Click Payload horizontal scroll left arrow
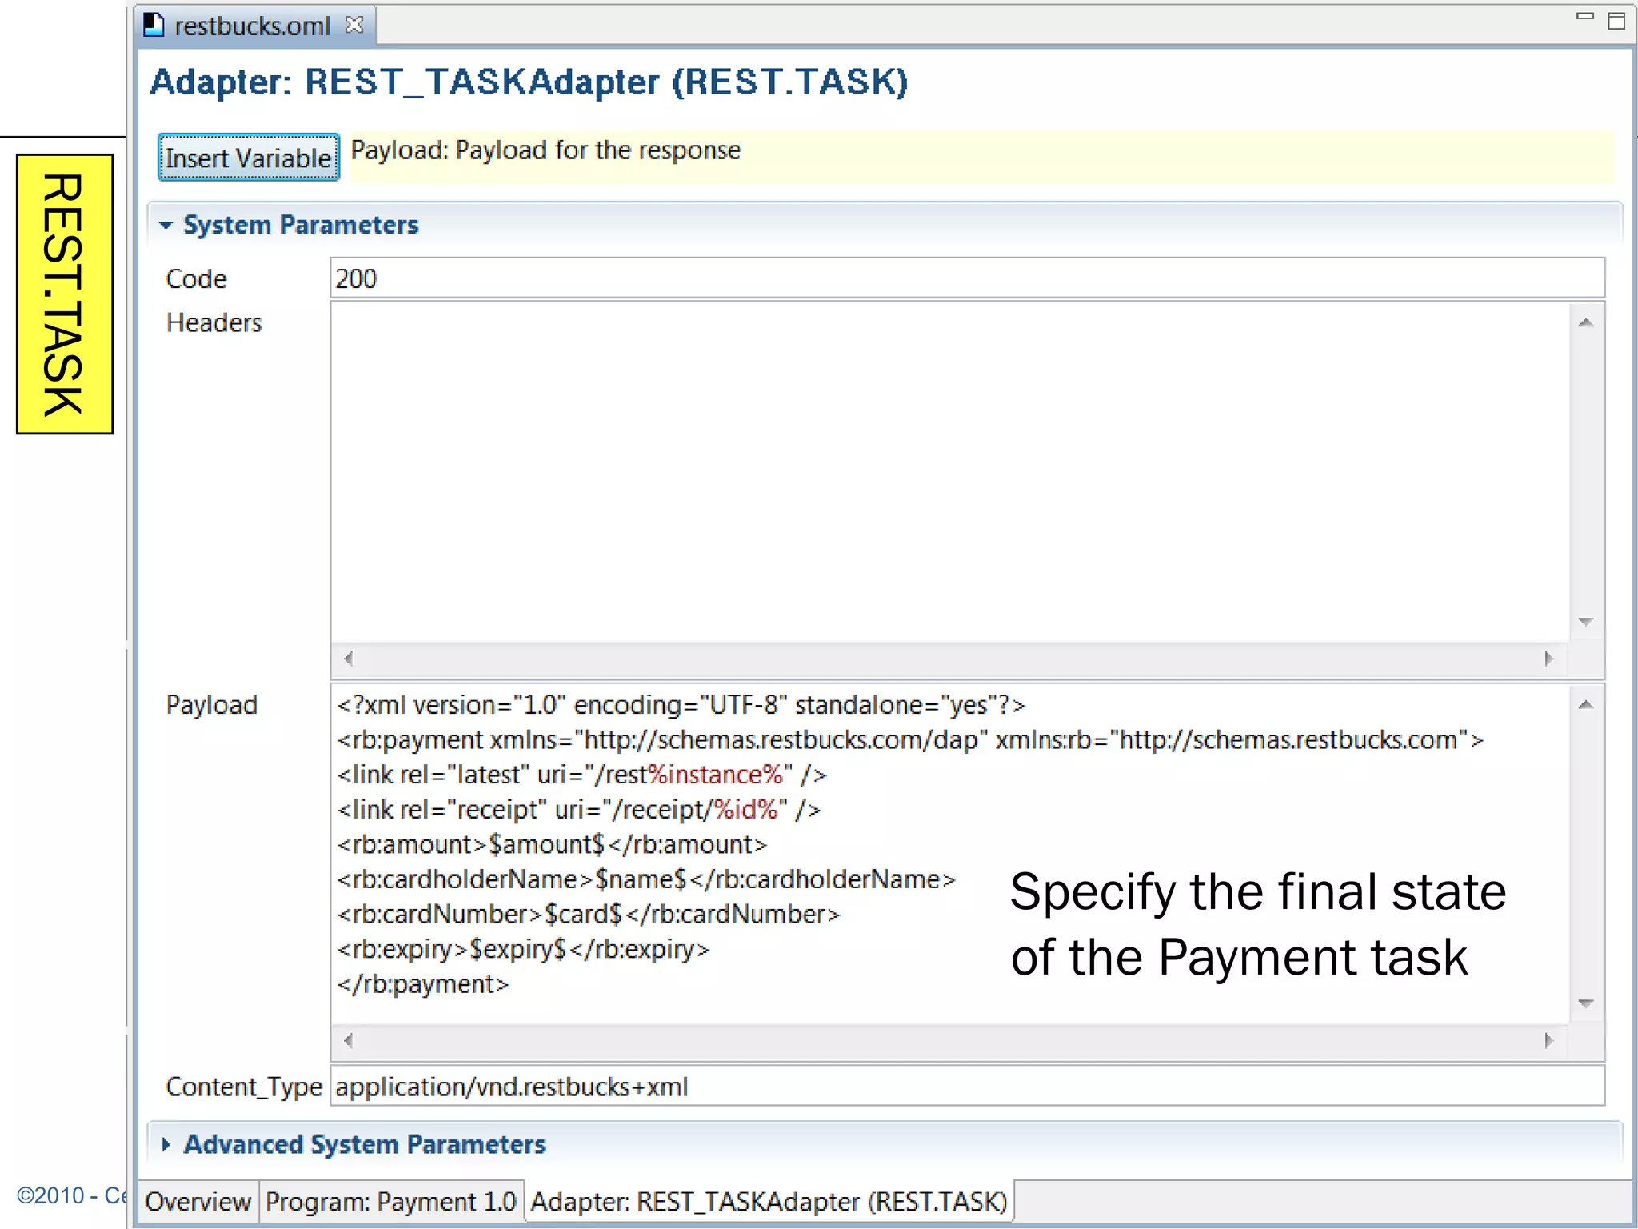1638x1229 pixels. [348, 1040]
